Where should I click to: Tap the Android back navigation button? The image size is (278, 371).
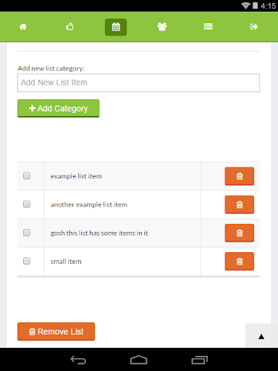[x=78, y=360]
